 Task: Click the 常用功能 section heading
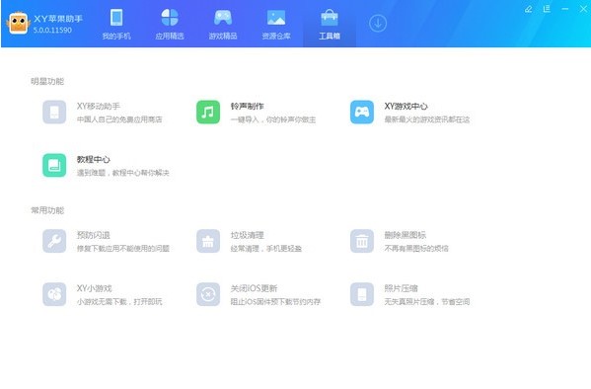(47, 210)
